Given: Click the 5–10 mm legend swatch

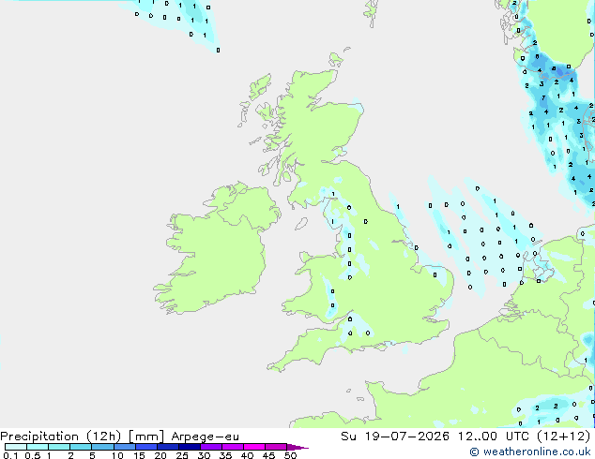Looking at the screenshot, I should pyautogui.click(x=102, y=447).
